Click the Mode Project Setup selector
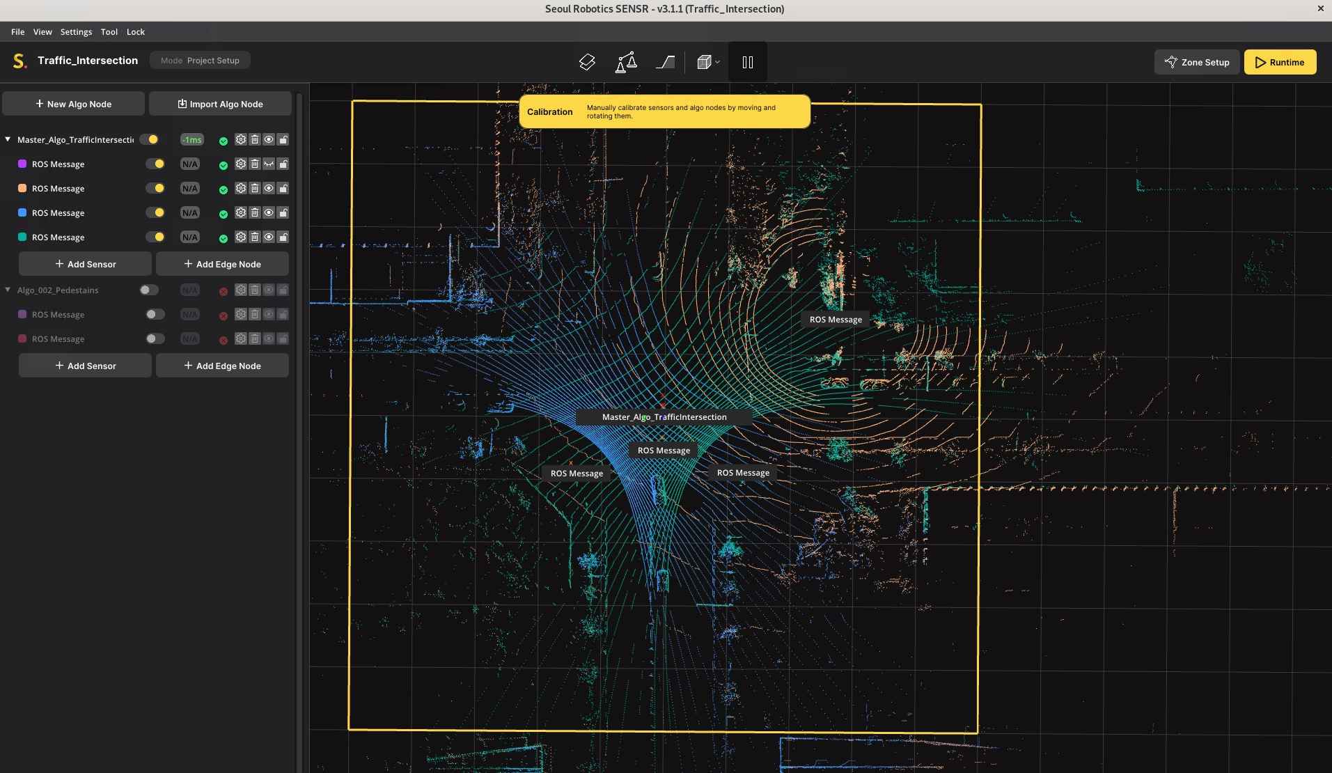This screenshot has height=773, width=1332. pyautogui.click(x=200, y=61)
